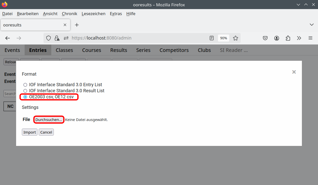Reset the 90% zoom level
Image resolution: width=318 pixels, height=185 pixels.
(x=223, y=38)
